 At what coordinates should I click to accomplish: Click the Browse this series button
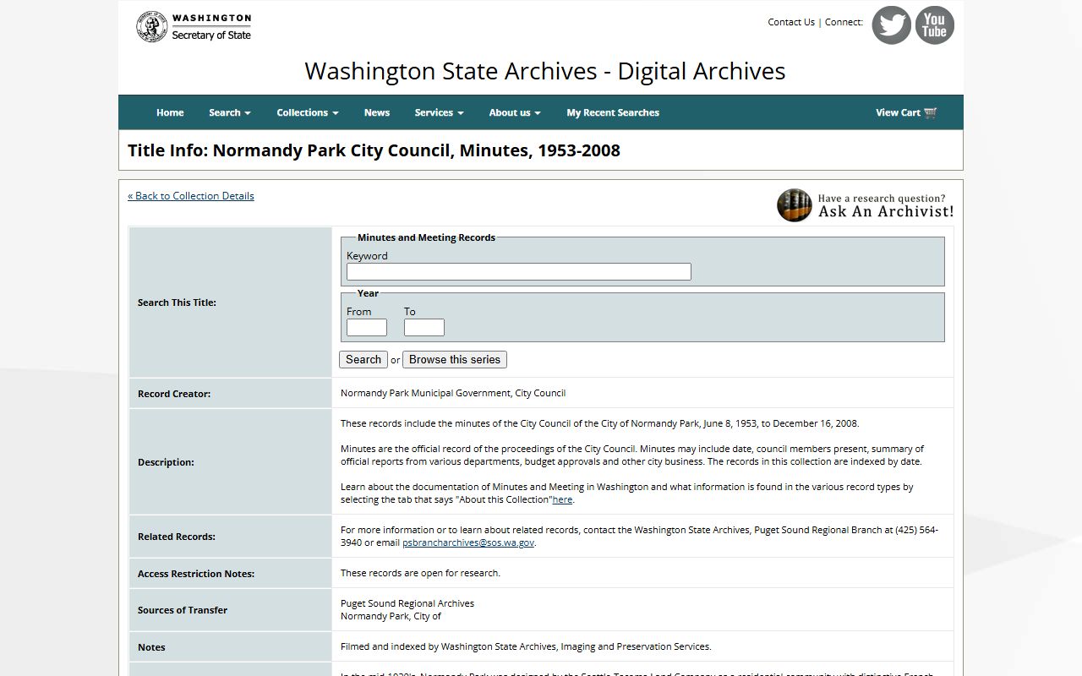coord(455,360)
